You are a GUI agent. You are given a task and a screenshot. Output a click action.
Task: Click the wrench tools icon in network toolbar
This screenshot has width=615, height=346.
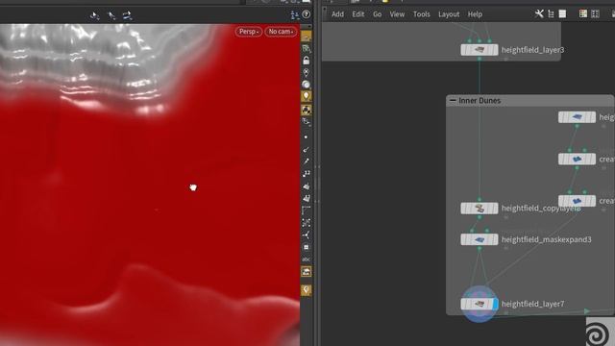click(539, 13)
